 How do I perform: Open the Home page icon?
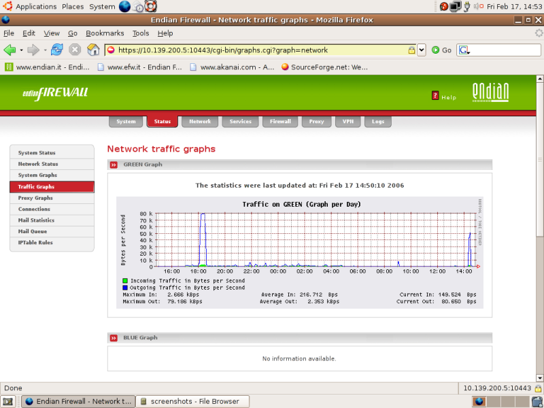[x=93, y=50]
